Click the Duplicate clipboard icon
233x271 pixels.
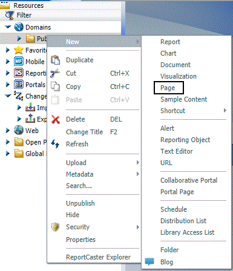(55, 60)
